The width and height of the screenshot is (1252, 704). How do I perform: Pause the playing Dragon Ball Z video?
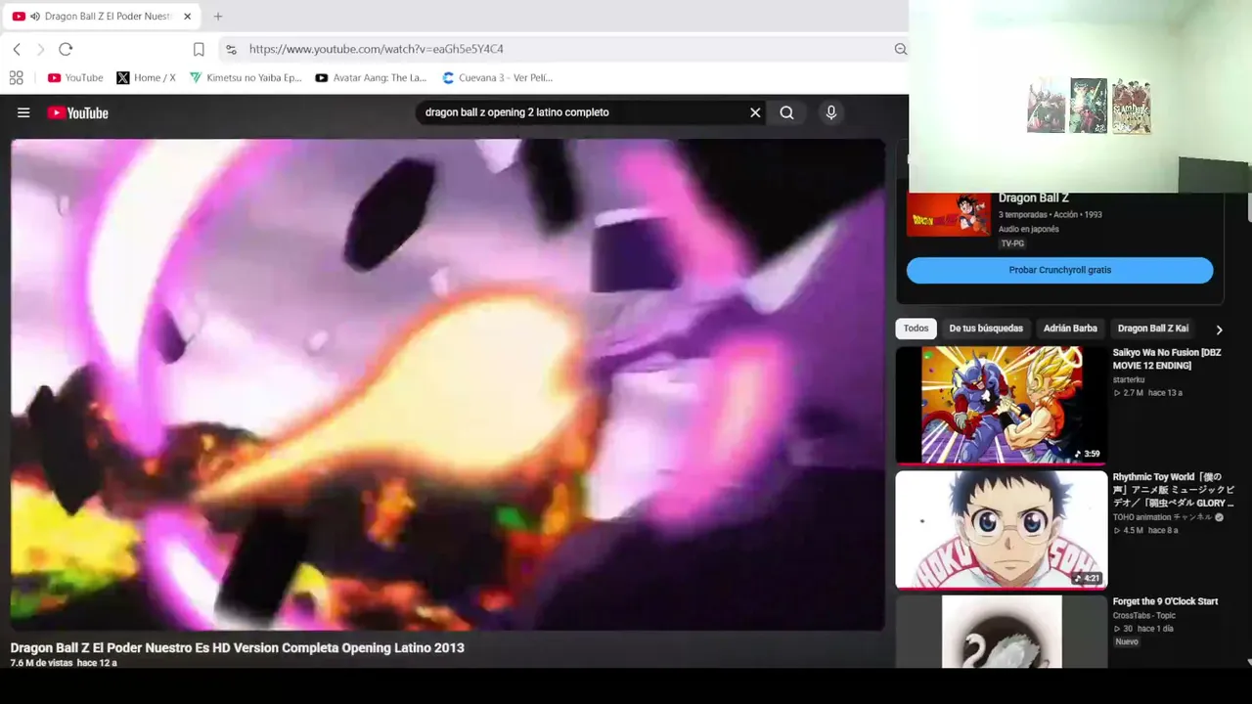click(x=448, y=384)
